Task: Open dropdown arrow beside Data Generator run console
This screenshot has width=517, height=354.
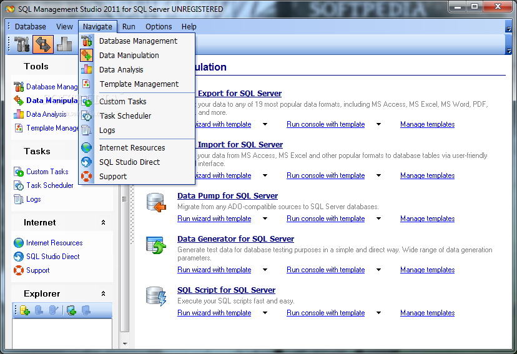Action: click(x=378, y=270)
